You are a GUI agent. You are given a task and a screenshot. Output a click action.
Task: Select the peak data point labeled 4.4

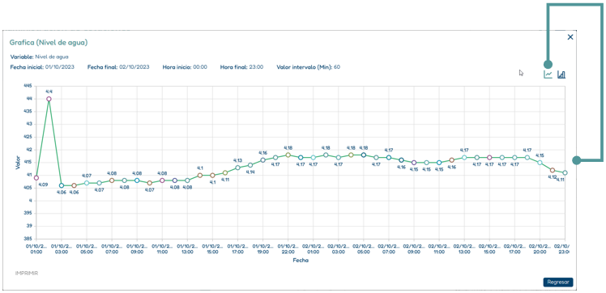pyautogui.click(x=49, y=99)
